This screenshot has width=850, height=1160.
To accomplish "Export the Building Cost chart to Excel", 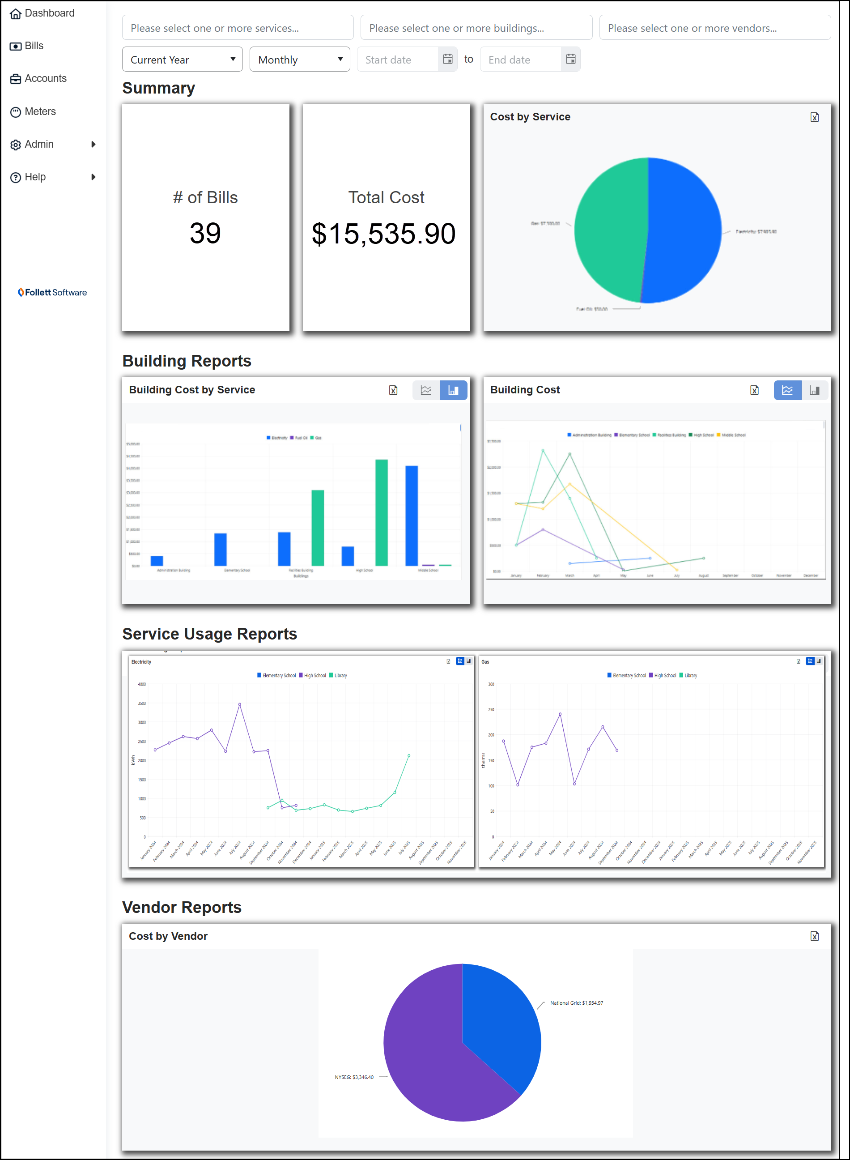I will [x=754, y=390].
